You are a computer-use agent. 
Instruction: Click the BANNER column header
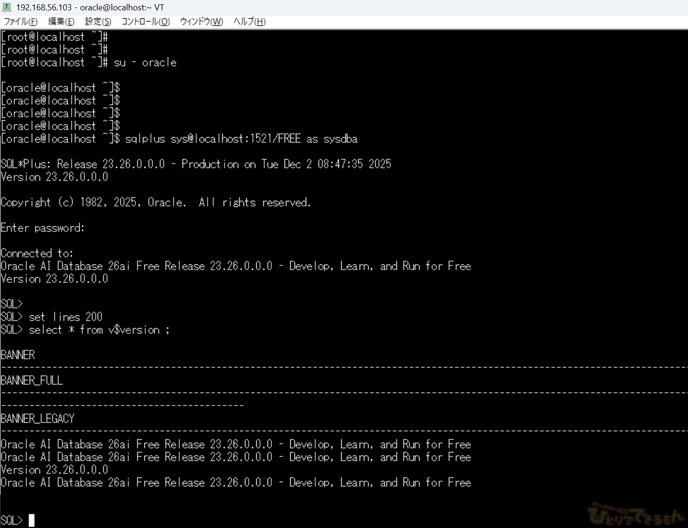[x=18, y=355]
